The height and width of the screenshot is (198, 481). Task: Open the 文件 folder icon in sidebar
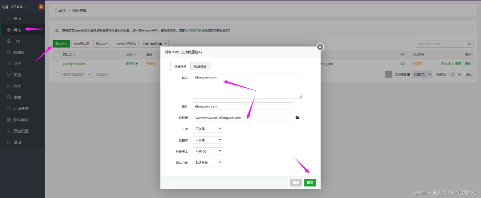9,86
